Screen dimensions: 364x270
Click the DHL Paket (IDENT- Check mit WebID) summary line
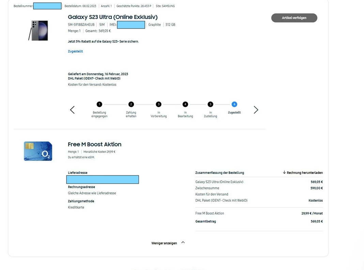click(221, 201)
